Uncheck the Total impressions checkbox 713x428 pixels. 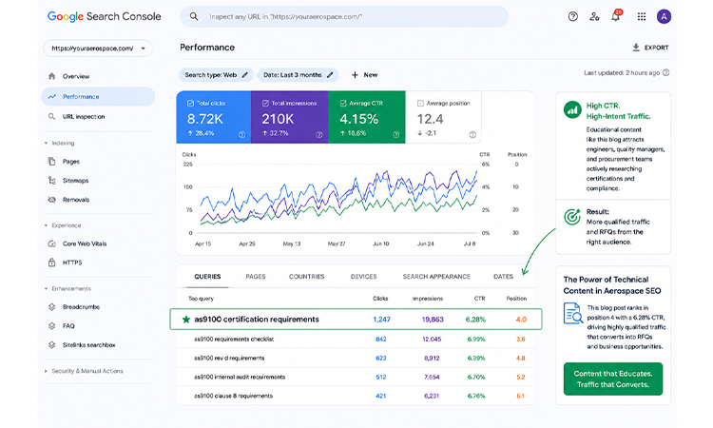265,104
